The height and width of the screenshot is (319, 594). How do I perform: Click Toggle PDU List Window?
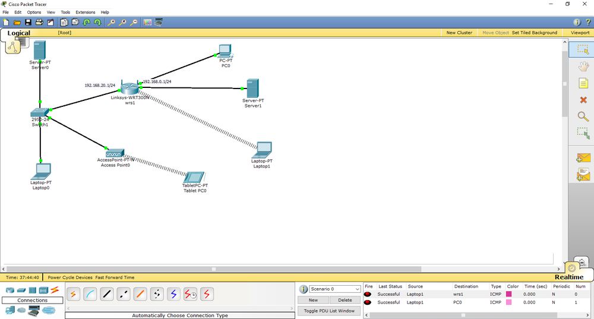coord(328,311)
